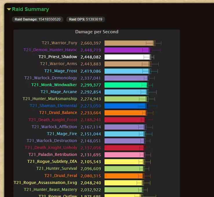The width and height of the screenshot is (214, 197).
Task: Click the 2,419,086 DPS value
Action: pyautogui.click(x=91, y=71)
